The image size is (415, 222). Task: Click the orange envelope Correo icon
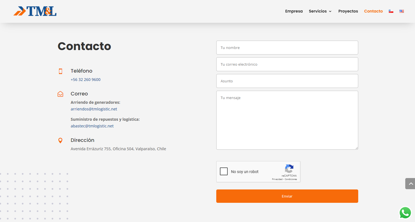click(60, 94)
